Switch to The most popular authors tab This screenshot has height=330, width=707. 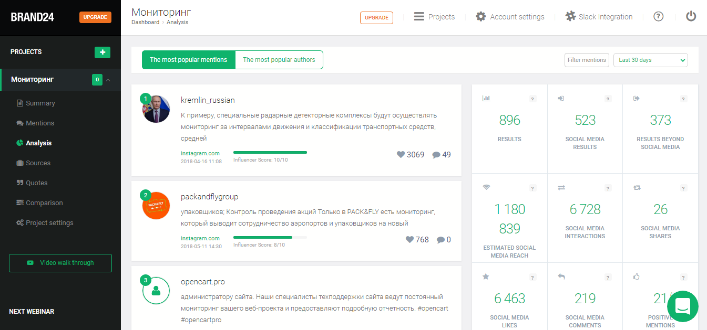click(279, 60)
